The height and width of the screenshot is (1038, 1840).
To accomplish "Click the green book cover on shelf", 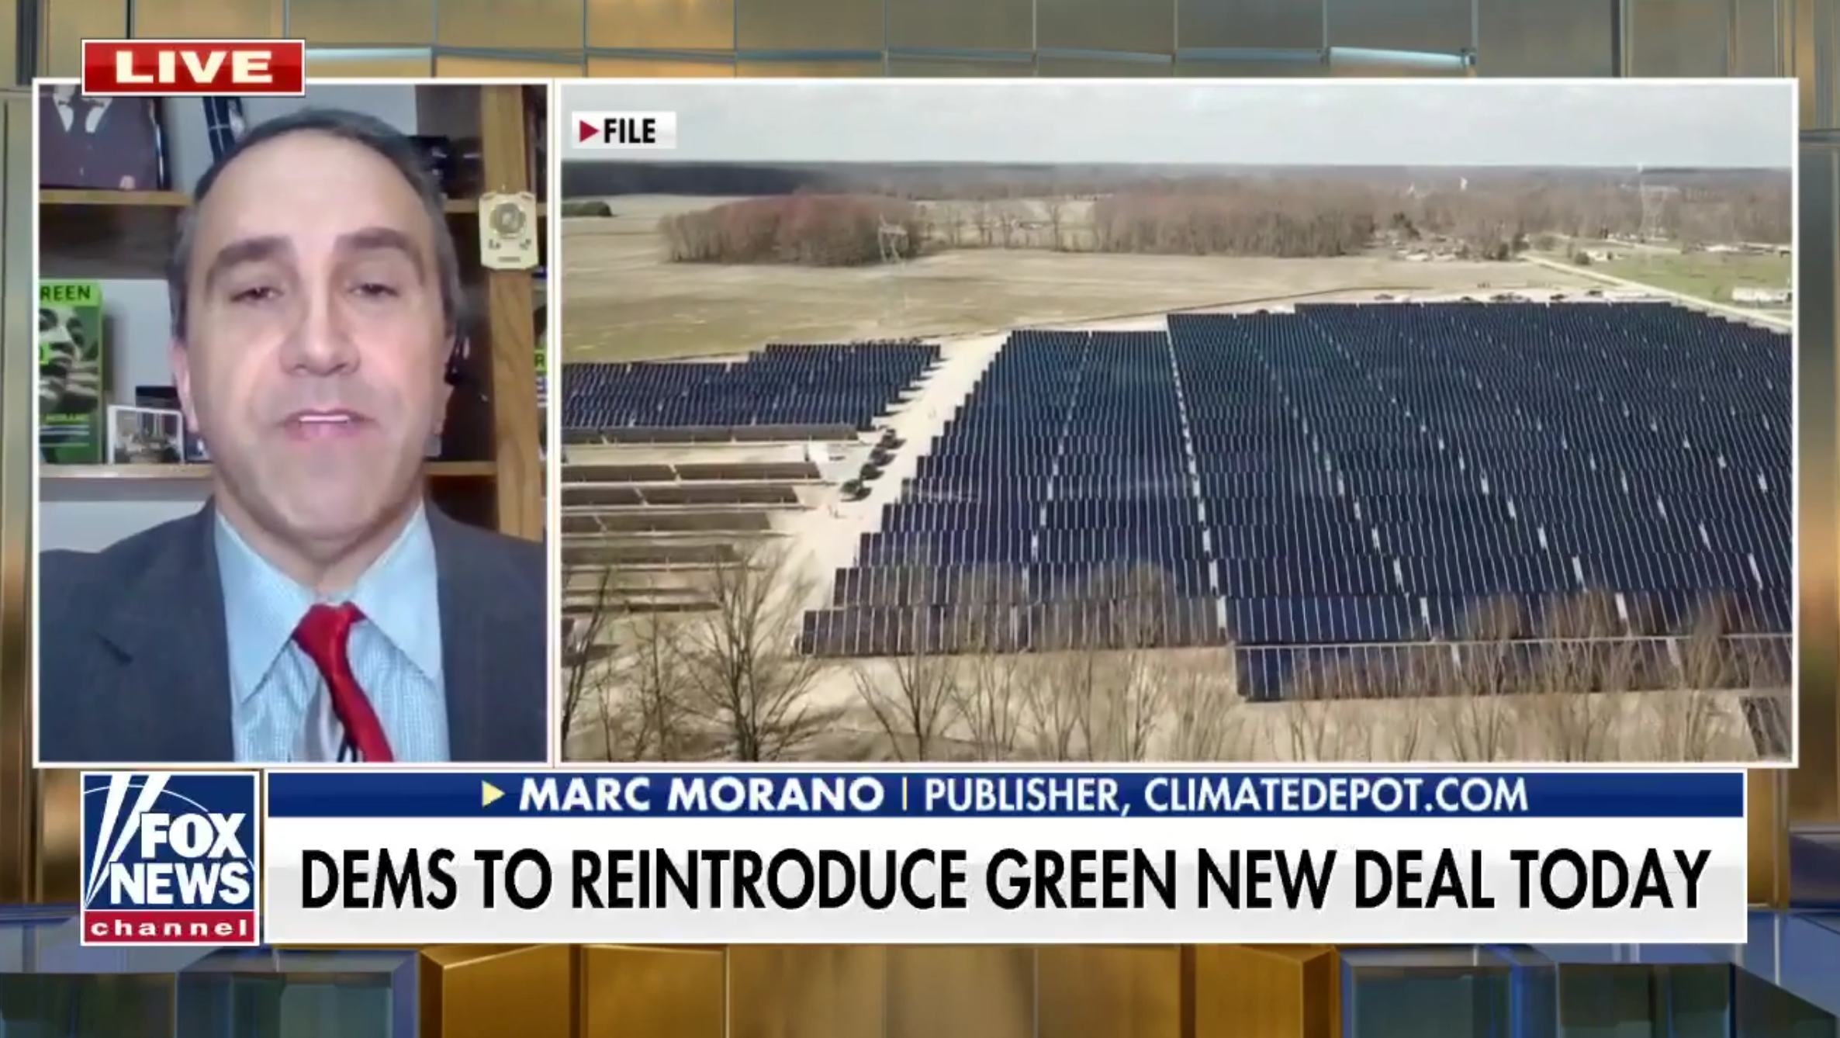I will (70, 371).
